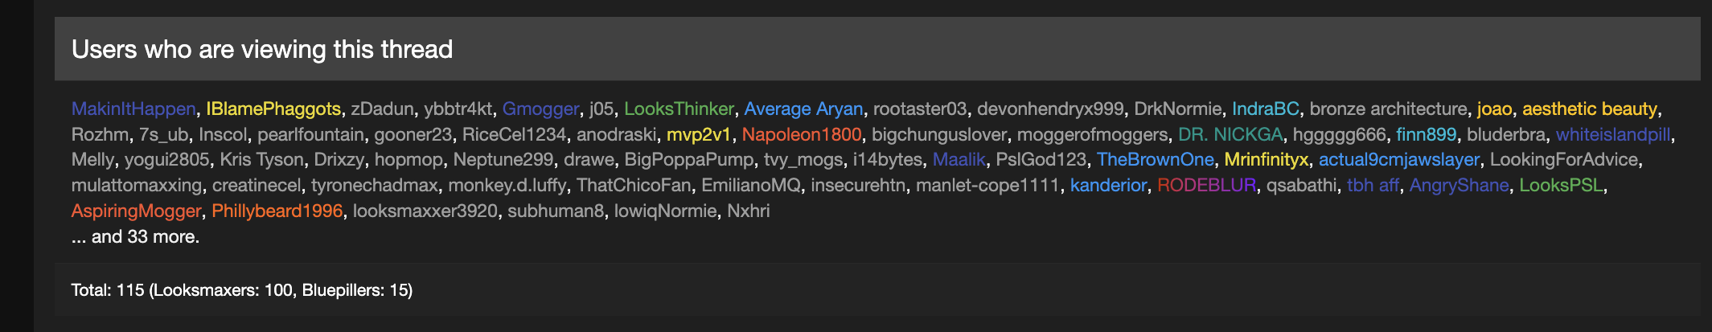Click the finn899 username
This screenshot has width=1712, height=332.
pyautogui.click(x=1426, y=134)
